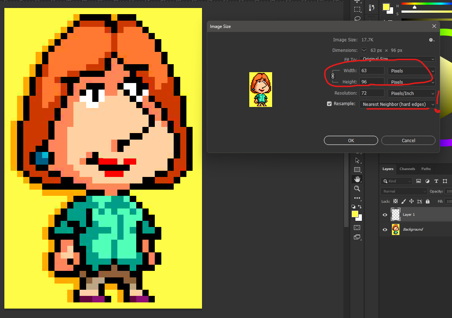
Task: Uncheck the Resample checkbox
Action: point(329,104)
